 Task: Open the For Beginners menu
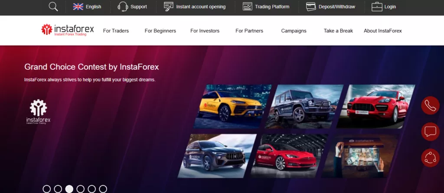tap(160, 31)
